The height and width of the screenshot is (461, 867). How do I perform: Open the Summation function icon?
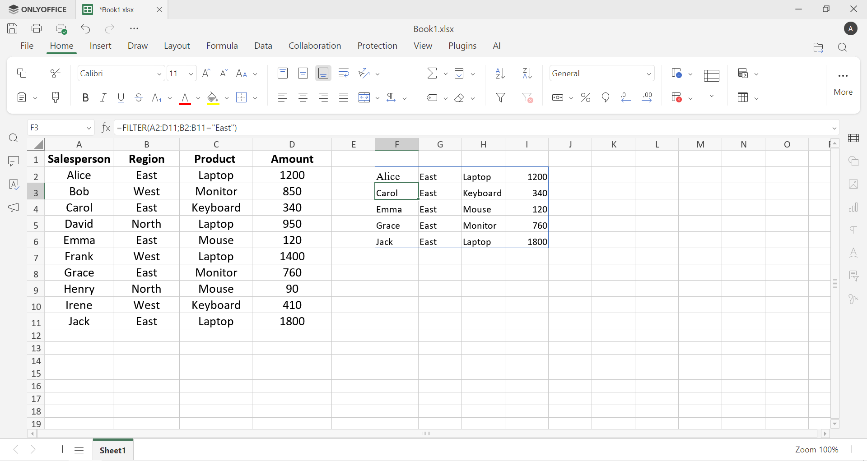[432, 74]
